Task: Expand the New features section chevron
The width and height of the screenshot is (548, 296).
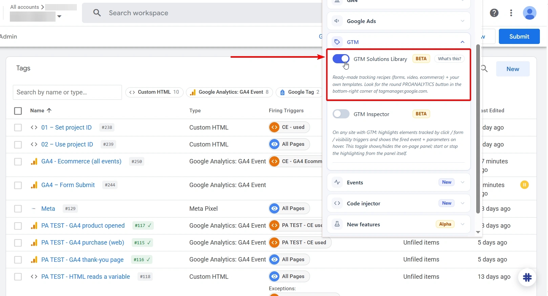Action: (x=462, y=224)
